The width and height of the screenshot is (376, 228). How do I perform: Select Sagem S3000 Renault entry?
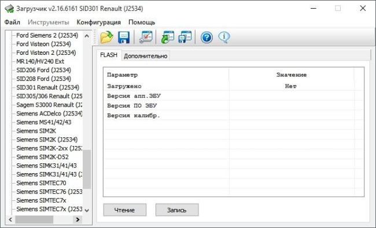click(49, 105)
